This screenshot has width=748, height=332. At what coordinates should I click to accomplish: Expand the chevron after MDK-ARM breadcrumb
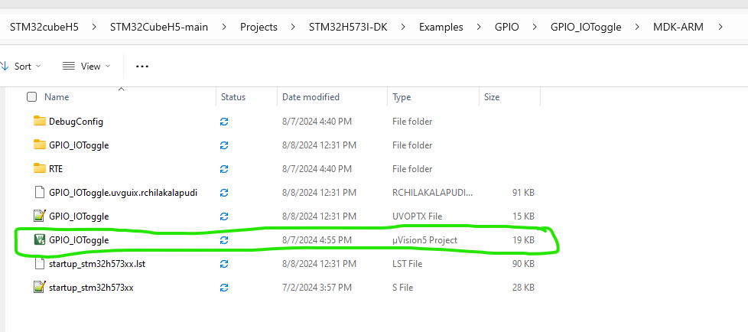click(x=720, y=27)
